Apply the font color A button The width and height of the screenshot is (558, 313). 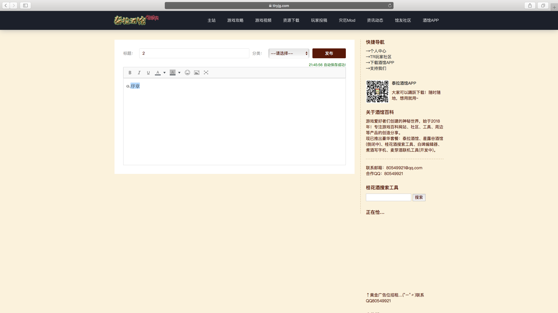[158, 73]
